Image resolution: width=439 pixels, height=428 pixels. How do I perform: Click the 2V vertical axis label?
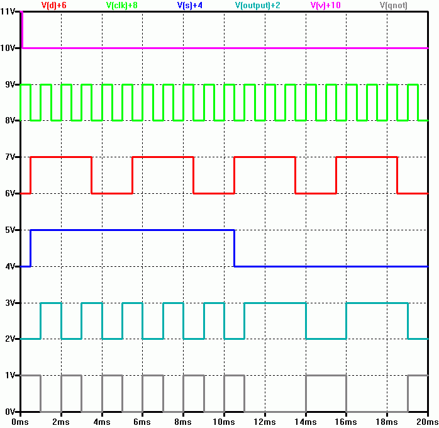[10, 339]
